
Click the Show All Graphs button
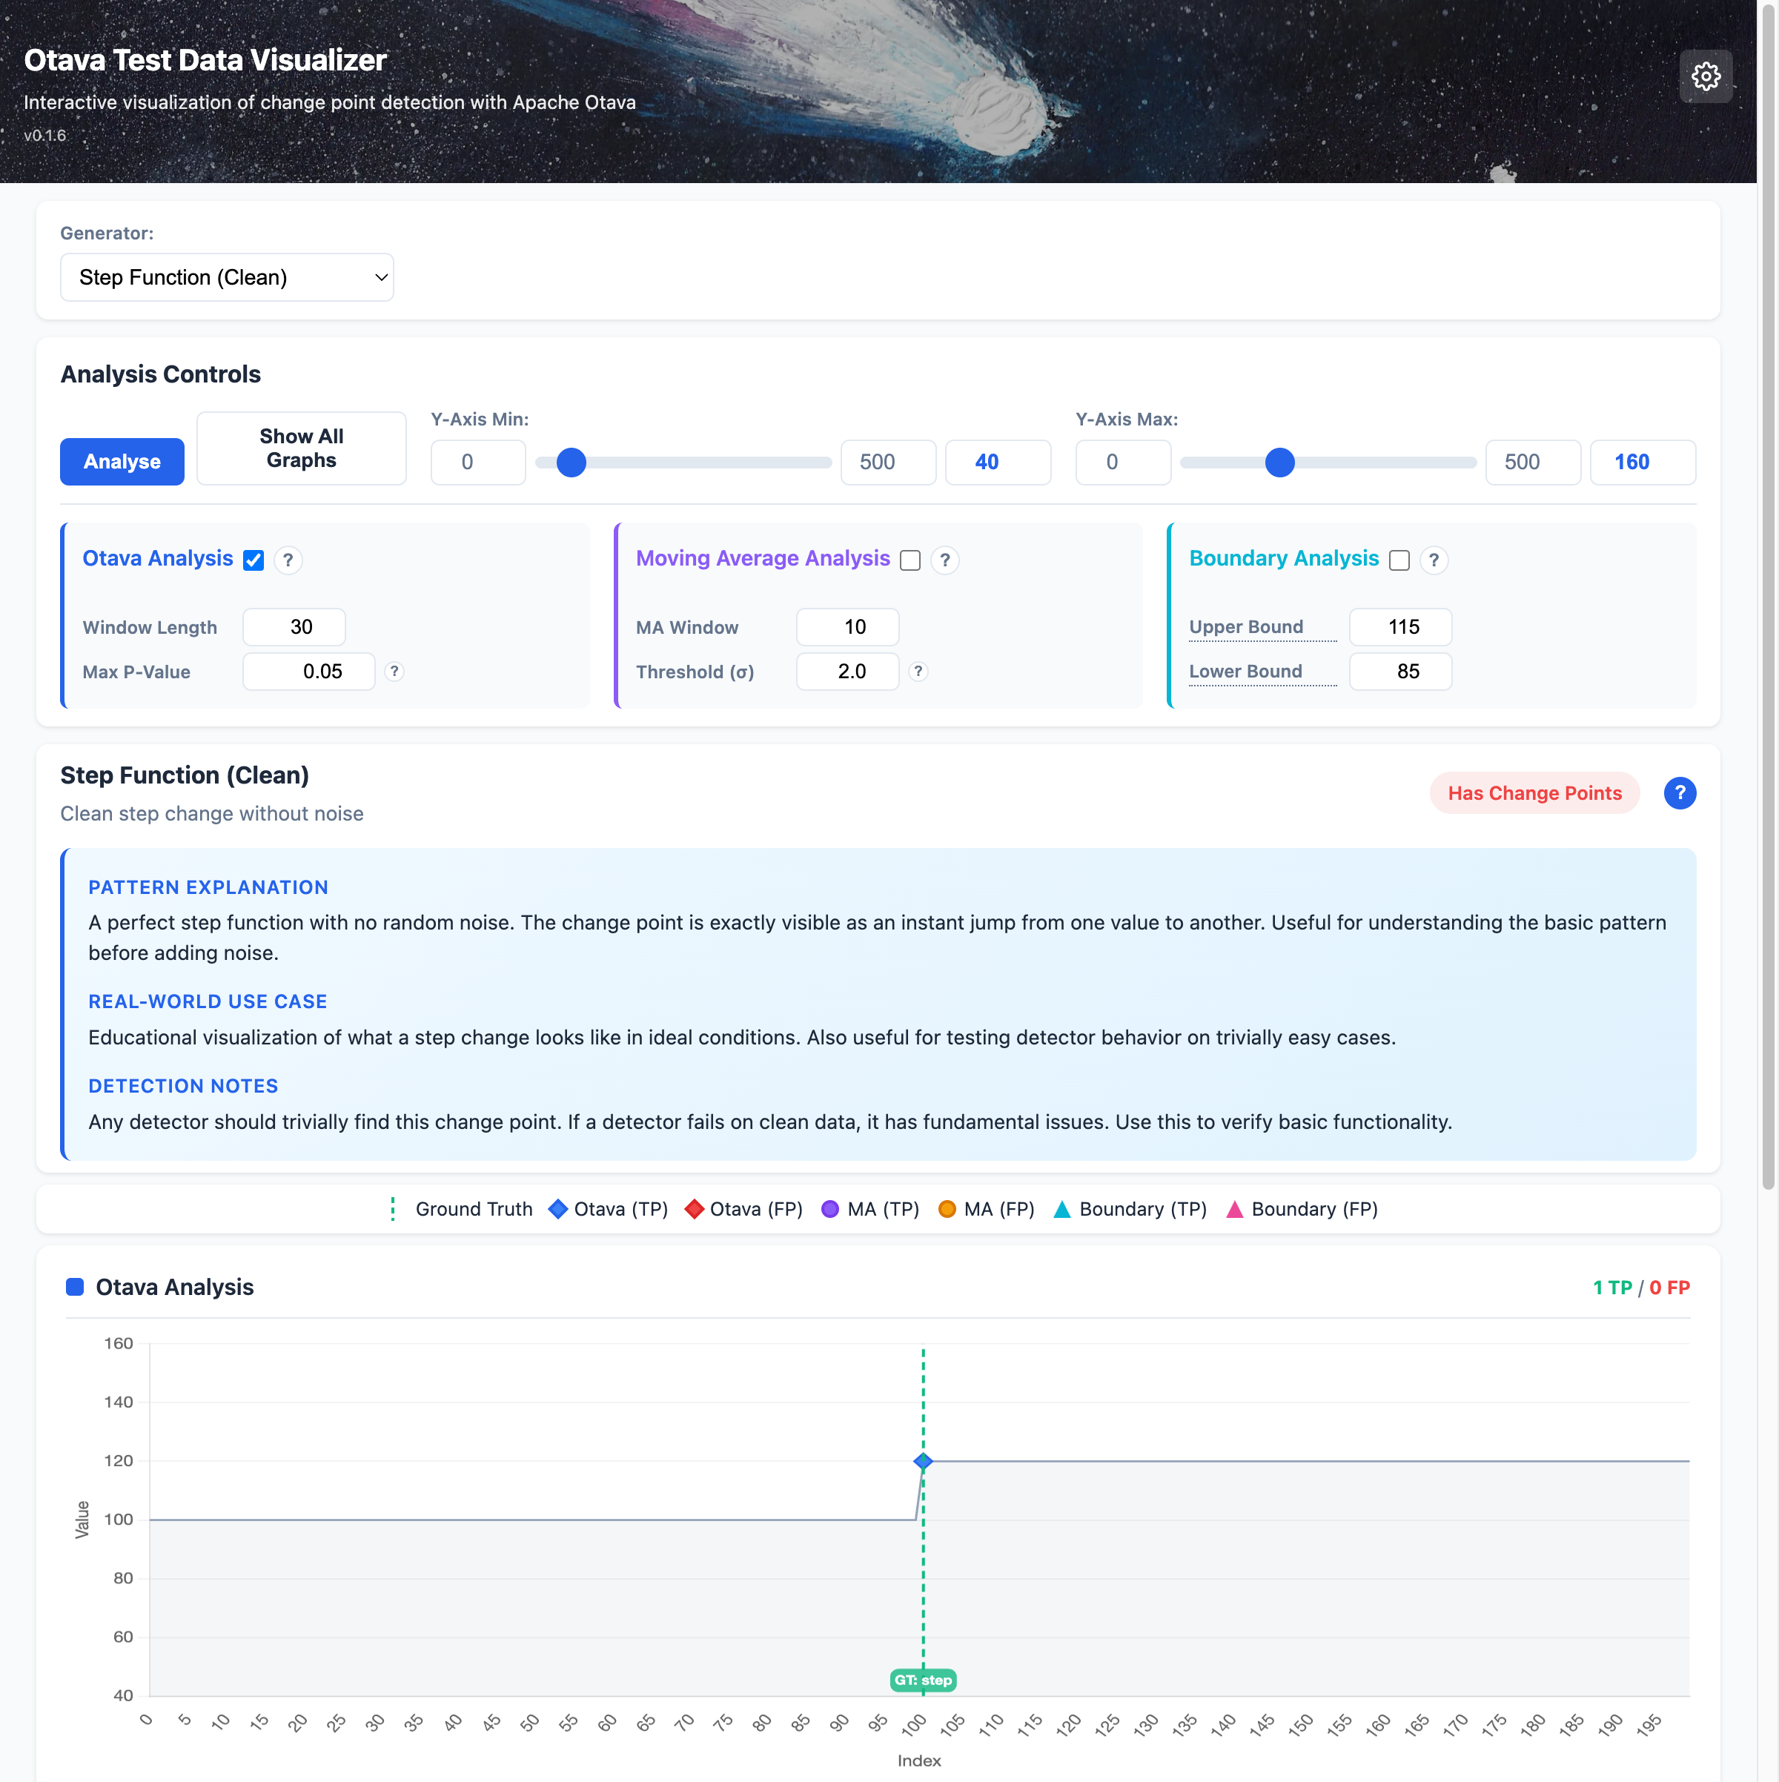[x=301, y=448]
